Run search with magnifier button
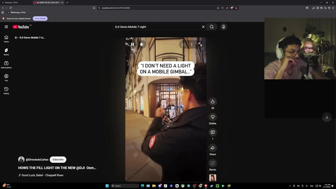336x189 pixels. click(x=212, y=27)
